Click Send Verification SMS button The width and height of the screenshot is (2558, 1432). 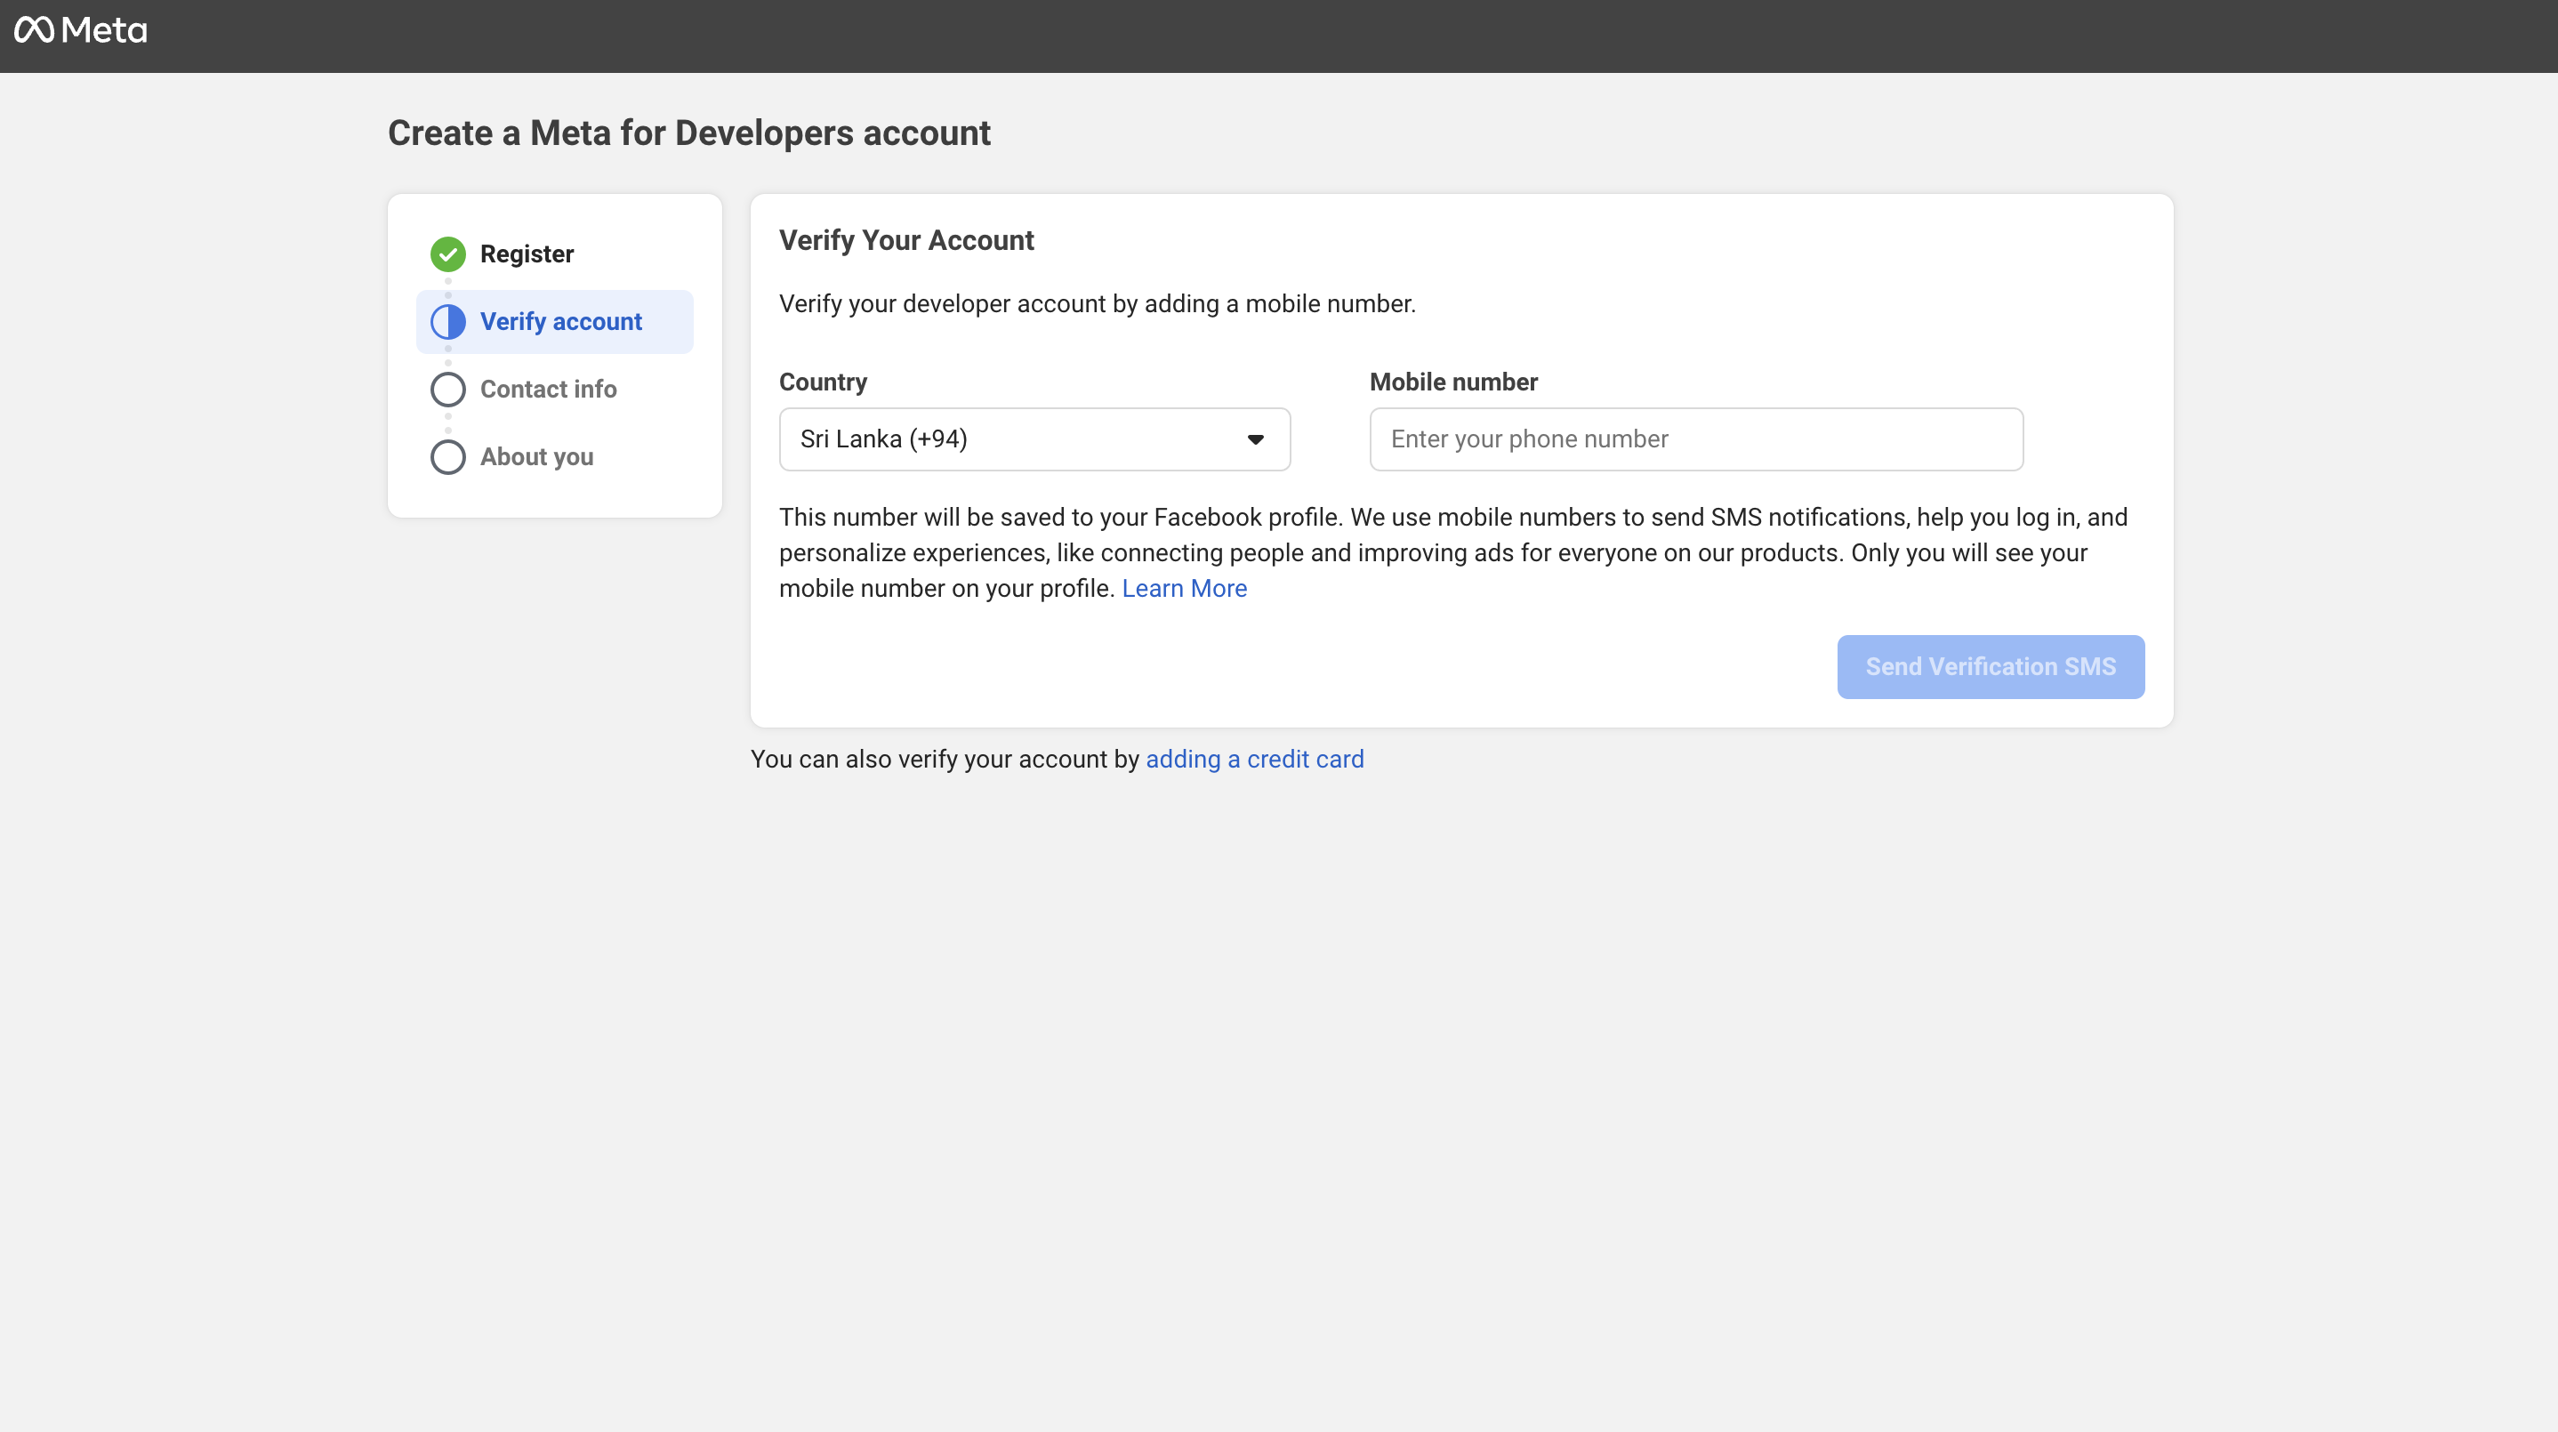tap(1991, 666)
